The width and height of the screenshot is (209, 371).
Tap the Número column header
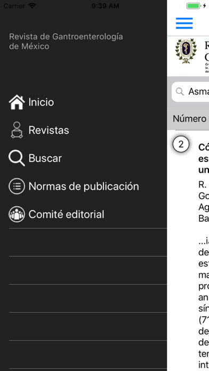click(x=189, y=119)
